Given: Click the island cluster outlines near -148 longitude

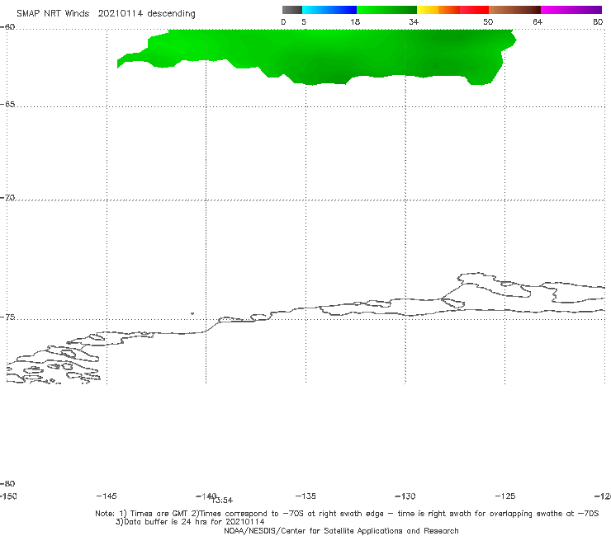Looking at the screenshot, I should coord(54,364).
